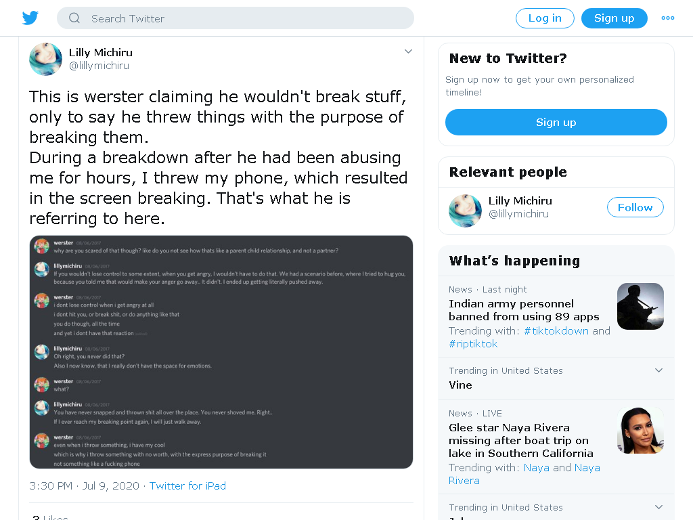693x520 pixels.
Task: Open the Relevant people avatar for Lilly Michiru
Action: click(x=465, y=211)
